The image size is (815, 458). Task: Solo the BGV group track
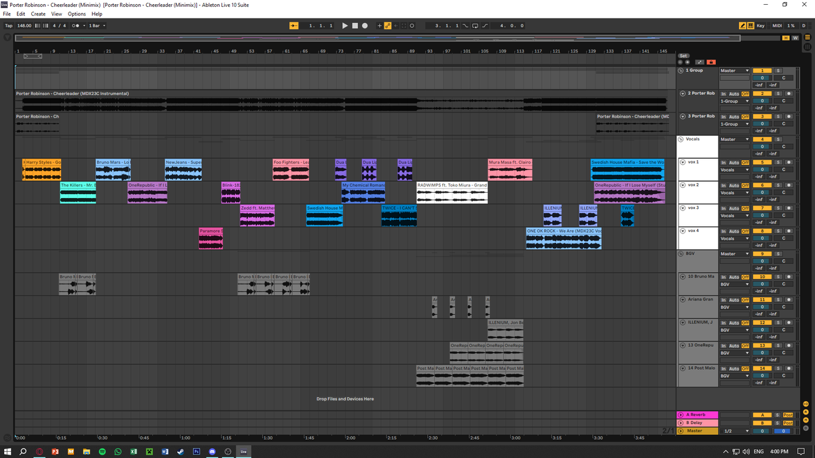pos(778,254)
